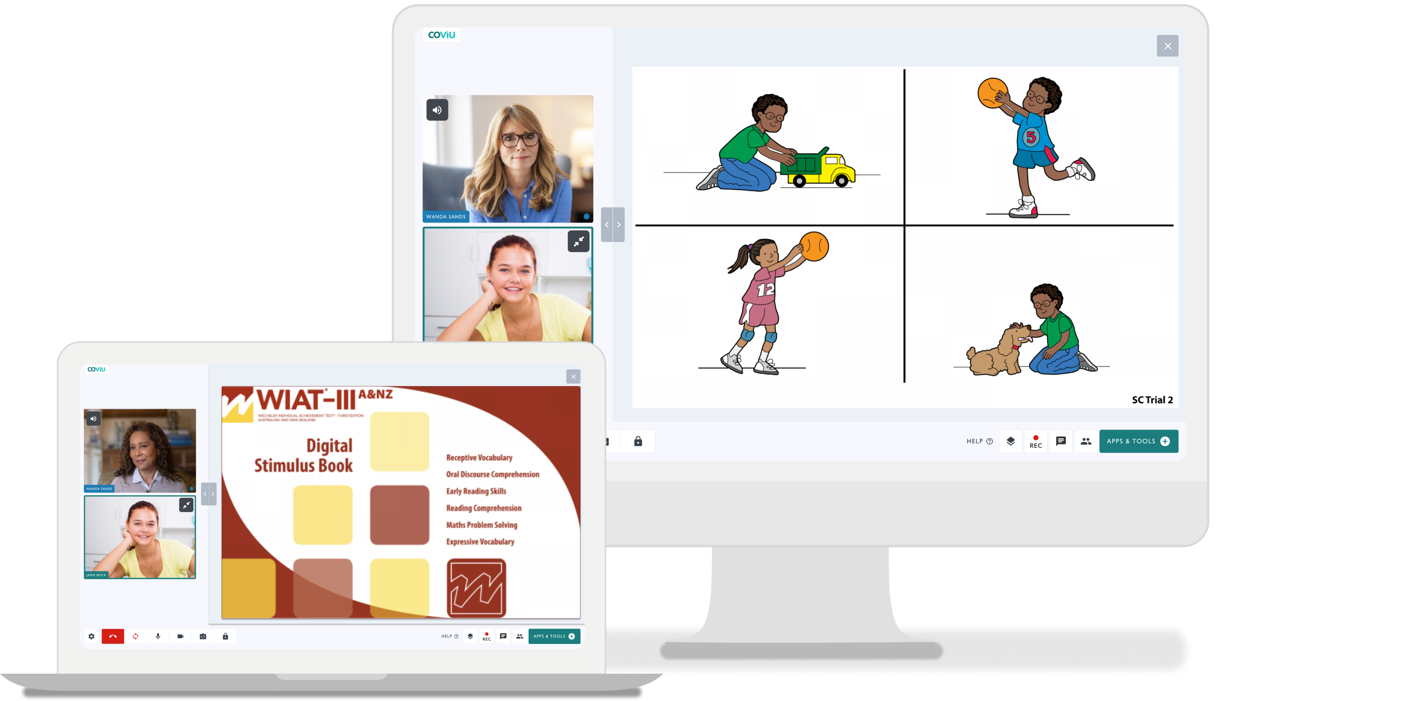This screenshot has width=1421, height=701.
Task: Toggle mute on Wanda Sands video
Action: 439,110
